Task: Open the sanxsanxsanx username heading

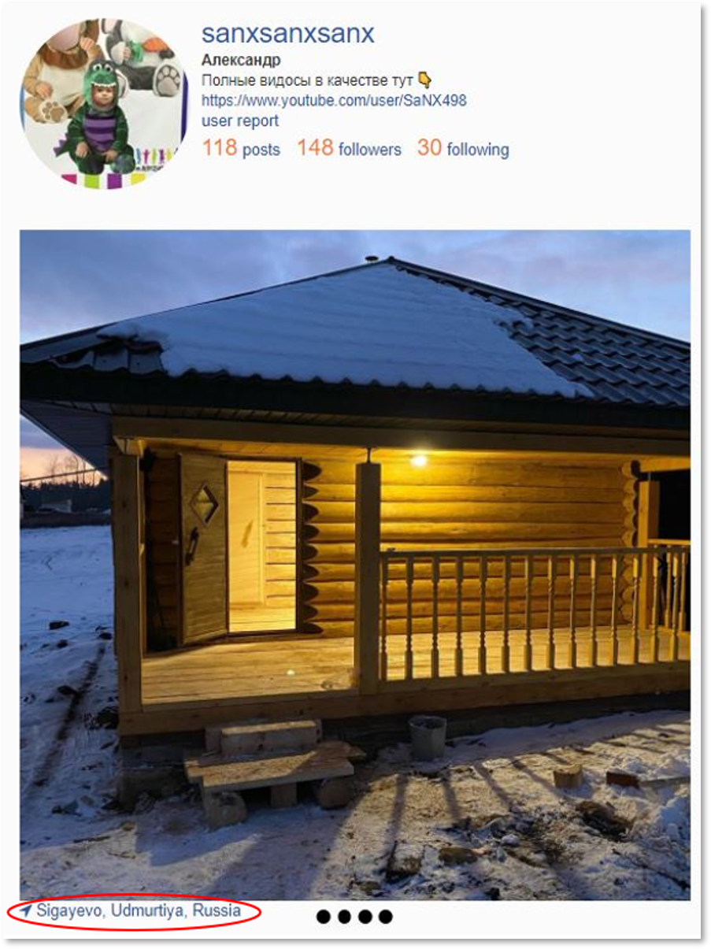Action: coord(287,34)
